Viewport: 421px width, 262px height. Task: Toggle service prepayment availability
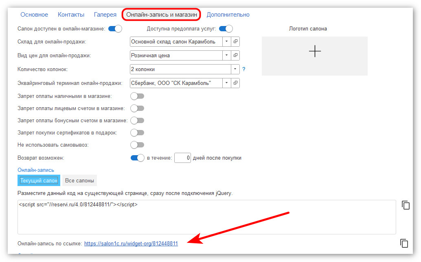point(226,29)
